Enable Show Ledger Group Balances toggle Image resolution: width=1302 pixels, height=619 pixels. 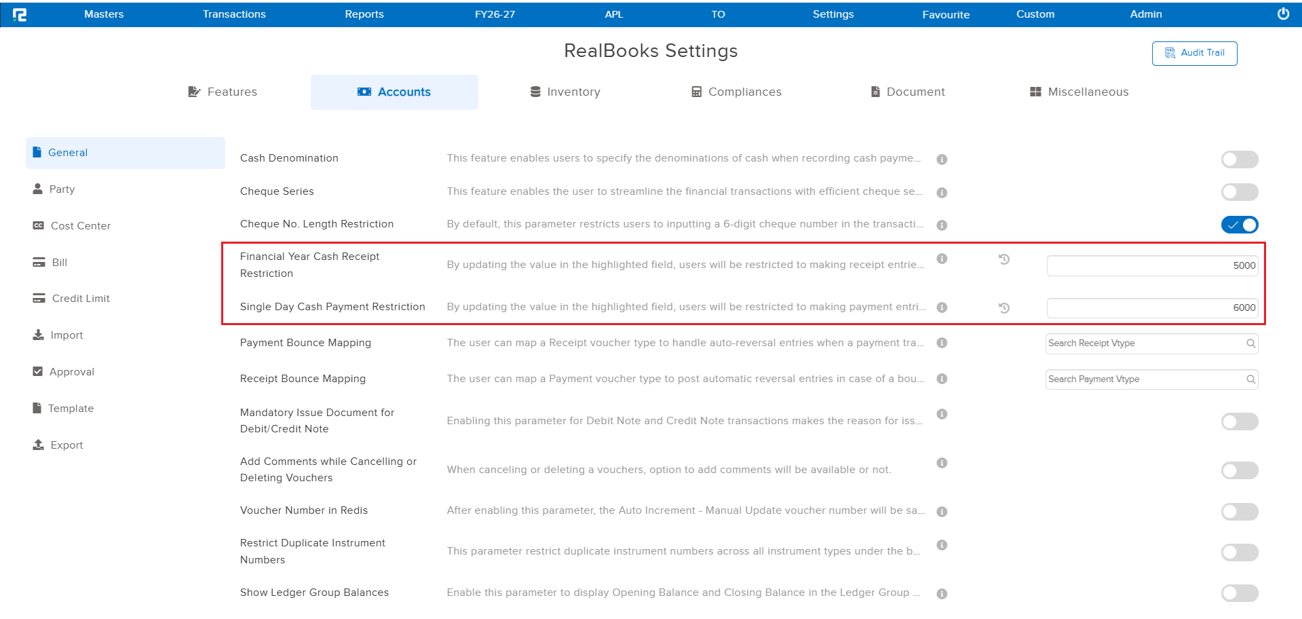(1240, 593)
